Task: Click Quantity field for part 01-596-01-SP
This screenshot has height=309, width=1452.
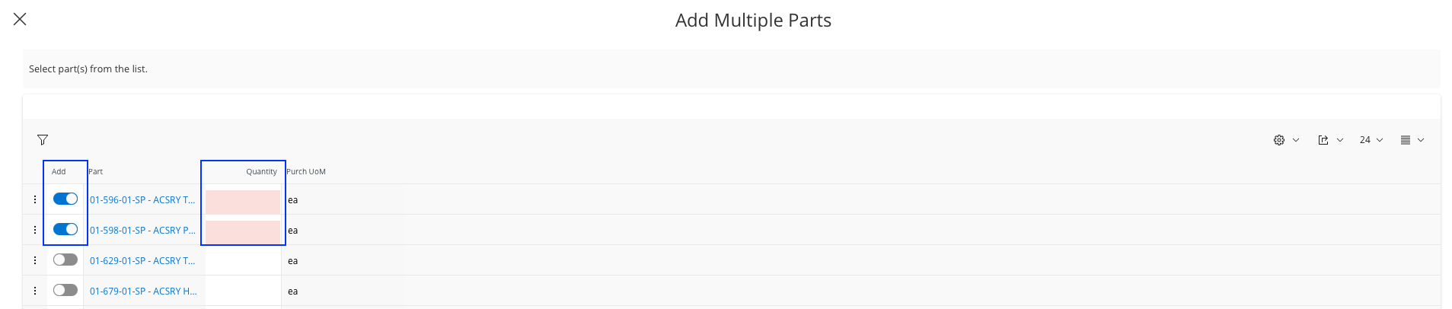Action: tap(243, 202)
